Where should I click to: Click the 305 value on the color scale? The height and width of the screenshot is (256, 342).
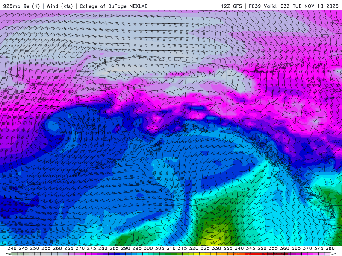point(159,248)
